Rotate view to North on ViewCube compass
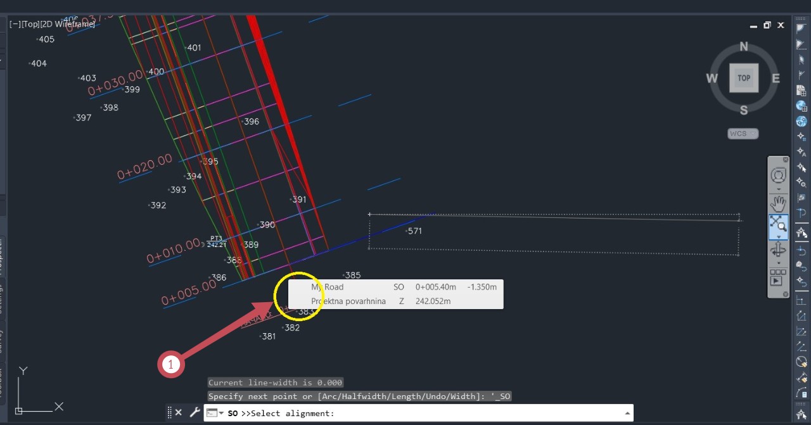 tap(744, 46)
